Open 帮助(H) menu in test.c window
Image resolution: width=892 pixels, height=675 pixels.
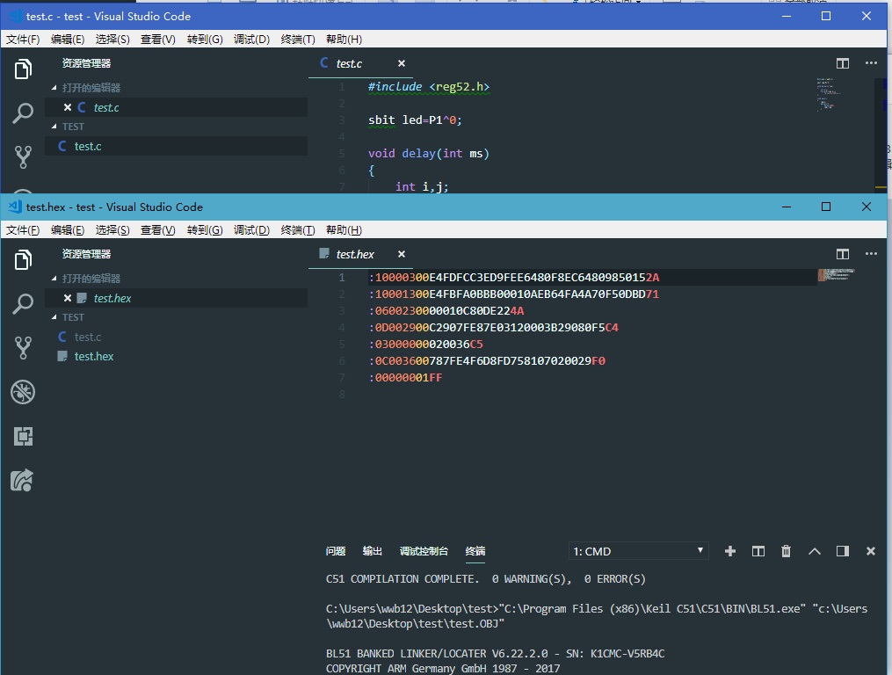click(x=344, y=40)
